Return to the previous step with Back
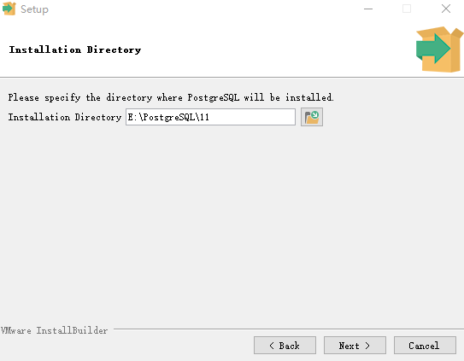The image size is (464, 361). click(x=285, y=345)
